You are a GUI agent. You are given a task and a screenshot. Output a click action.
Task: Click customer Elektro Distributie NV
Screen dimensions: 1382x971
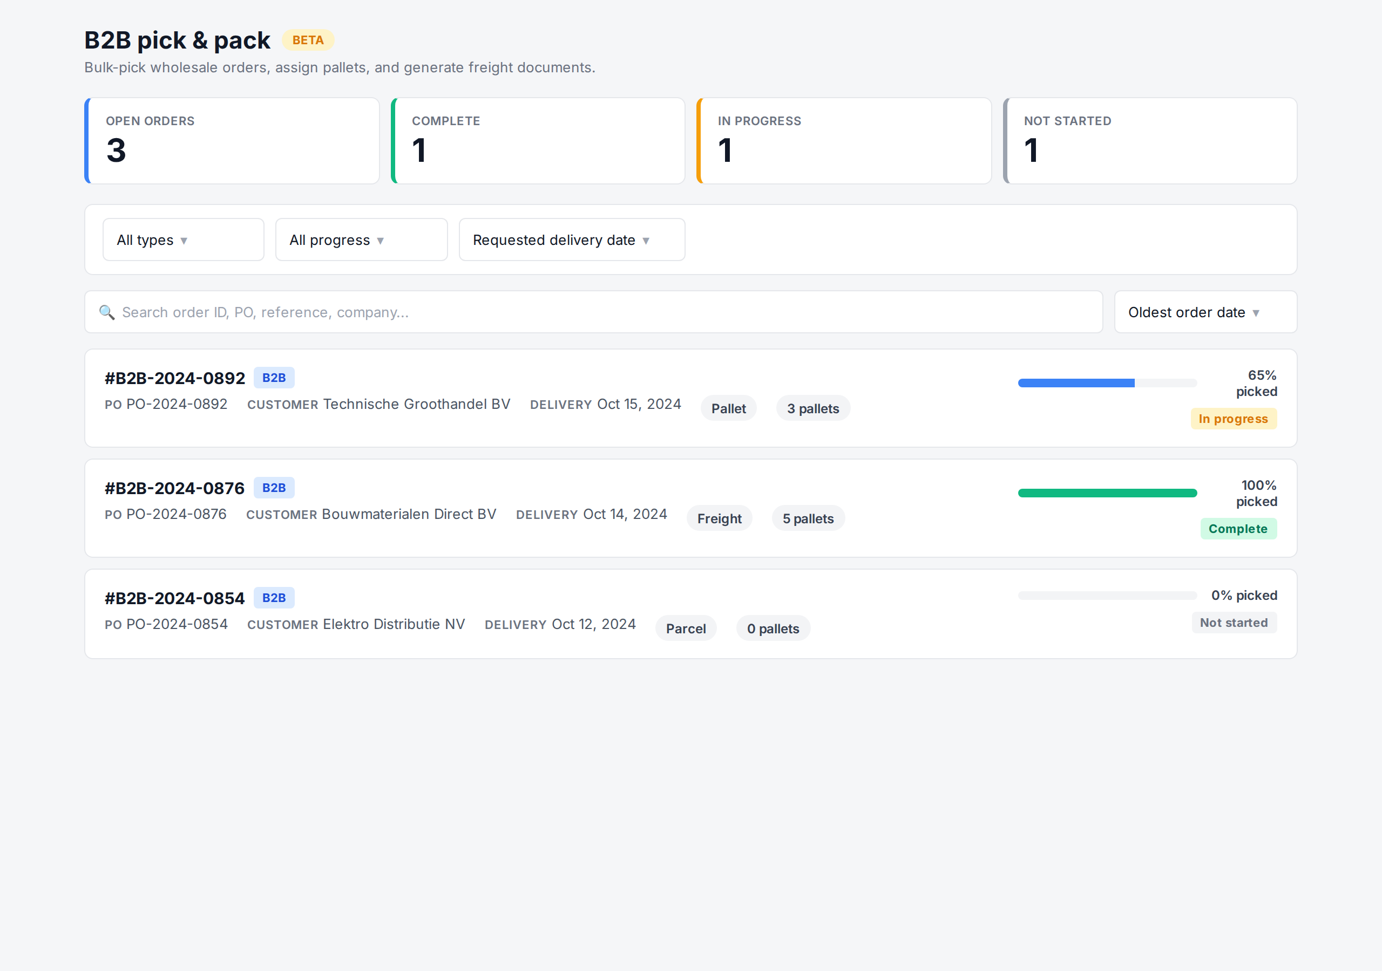(394, 625)
